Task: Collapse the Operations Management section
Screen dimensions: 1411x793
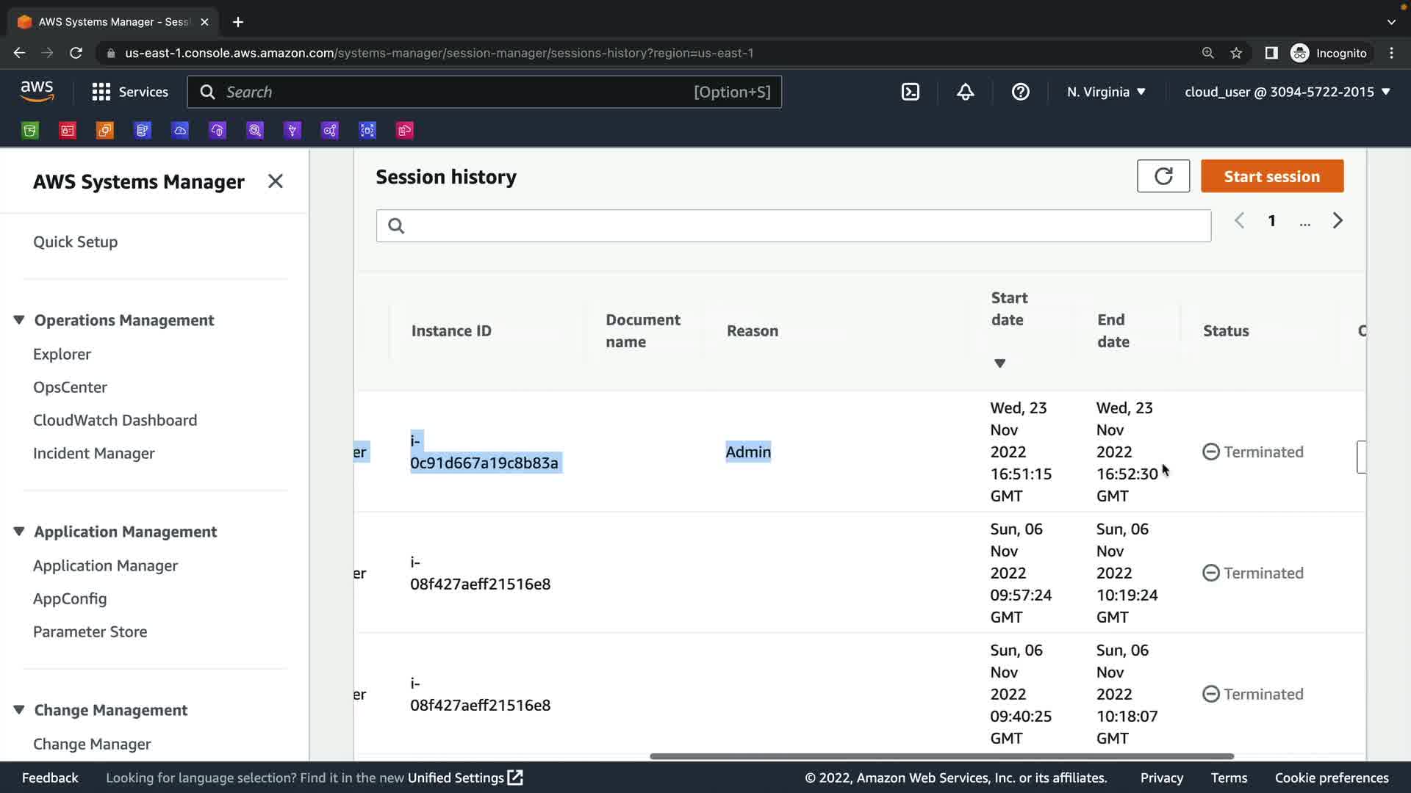Action: (x=19, y=320)
